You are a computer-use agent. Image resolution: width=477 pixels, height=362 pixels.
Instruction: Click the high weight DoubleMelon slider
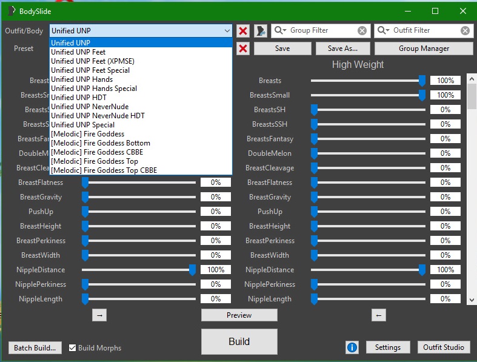(368, 153)
